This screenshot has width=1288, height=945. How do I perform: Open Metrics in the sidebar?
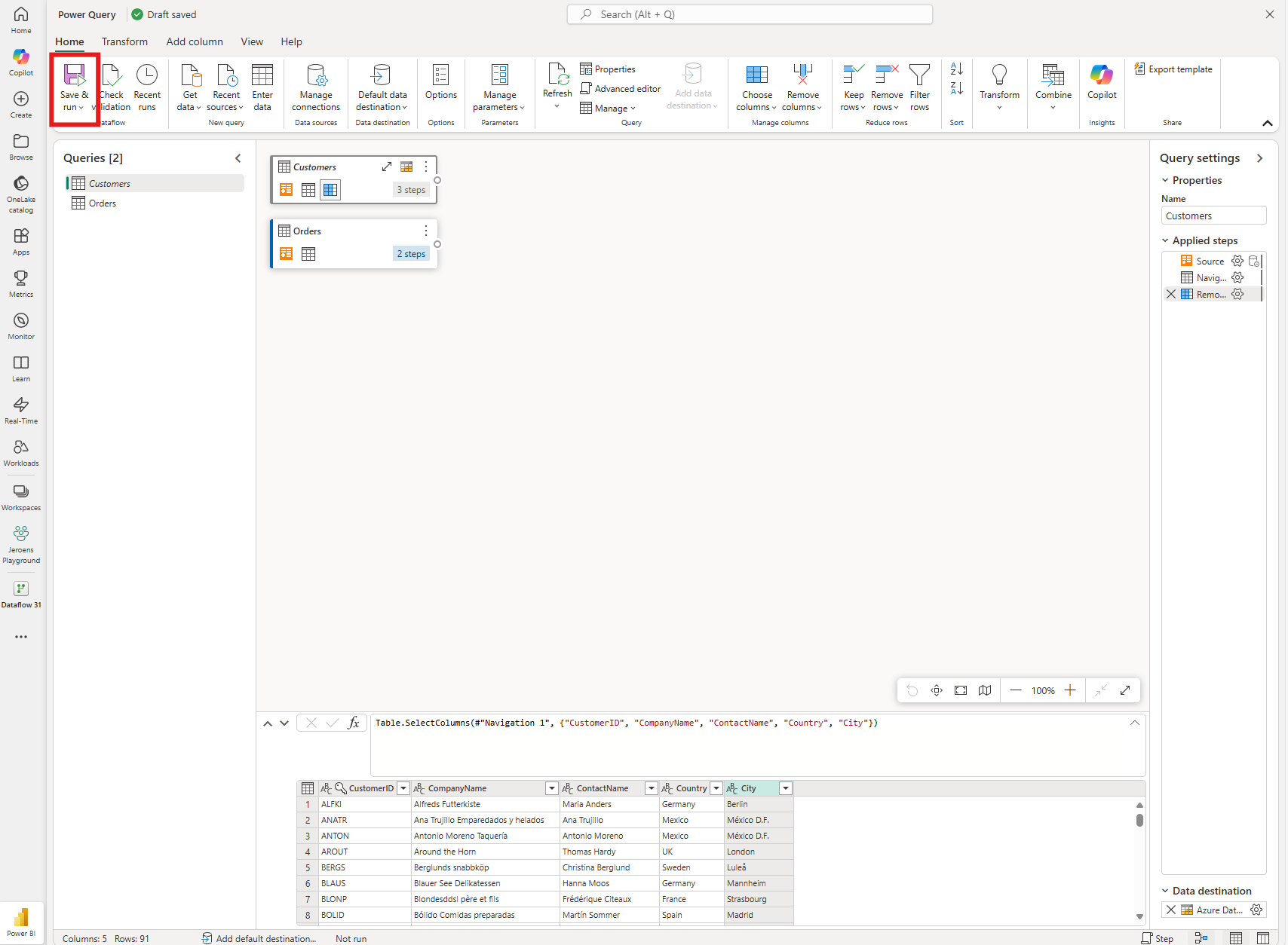click(x=21, y=284)
